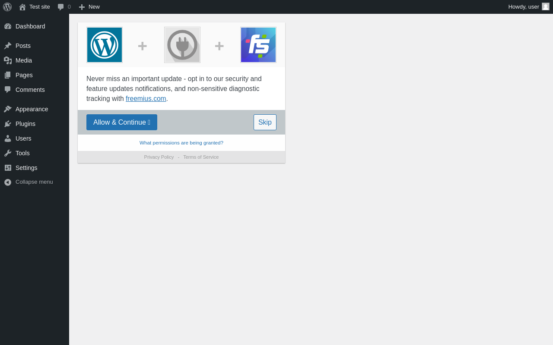Click the Collapse menu arrow icon
This screenshot has height=345, width=553.
point(8,182)
